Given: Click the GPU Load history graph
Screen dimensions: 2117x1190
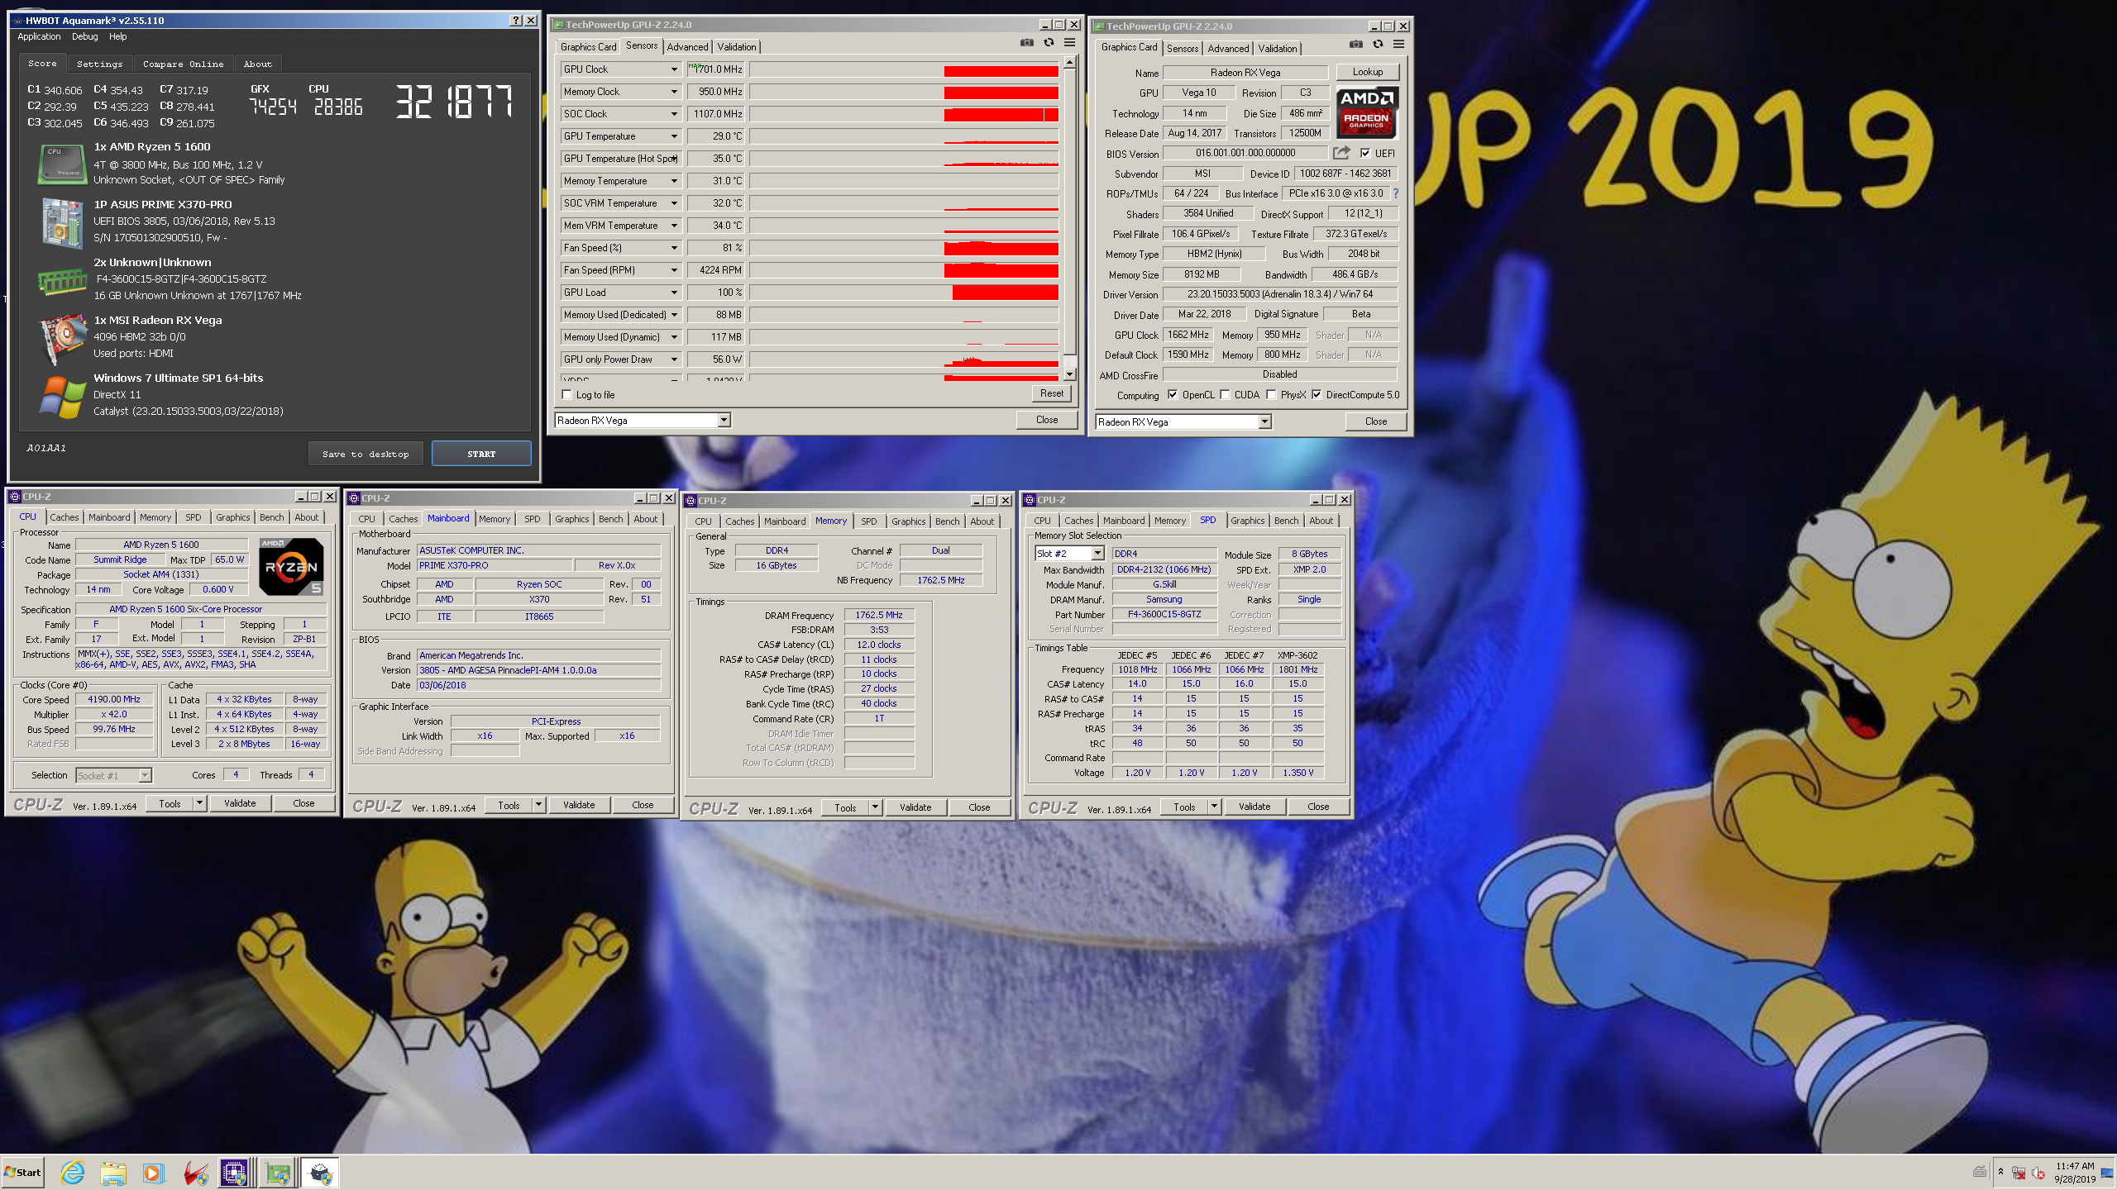Looking at the screenshot, I should point(904,293).
